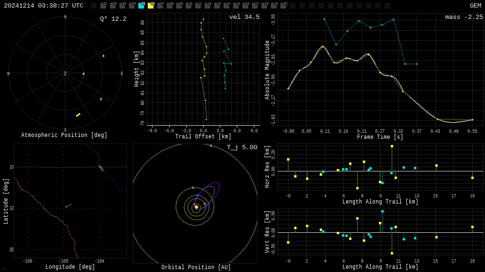This screenshot has width=485, height=272.
Task: Click the cyan station 05 indicator box
Action: coord(141,6)
